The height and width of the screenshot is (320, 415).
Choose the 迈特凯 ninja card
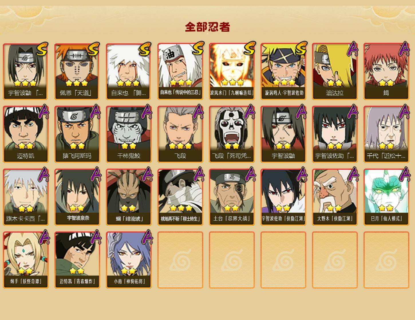pyautogui.click(x=26, y=134)
